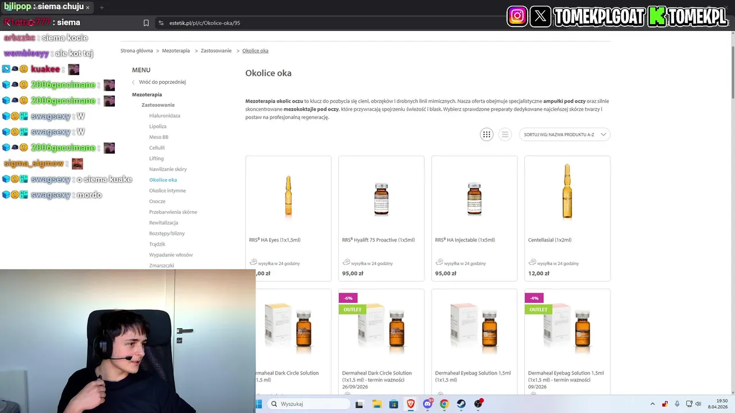Viewport: 735px width, 413px height.
Task: Click the bookmark icon in address bar
Action: pos(146,23)
